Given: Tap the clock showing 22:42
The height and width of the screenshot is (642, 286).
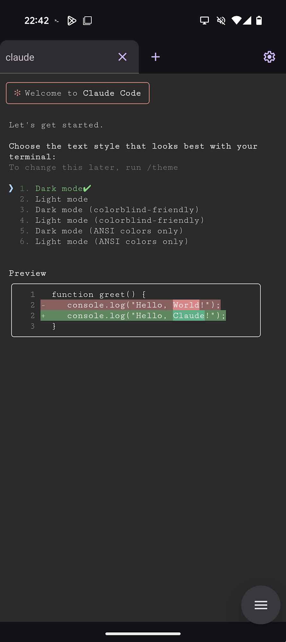Looking at the screenshot, I should (37, 21).
